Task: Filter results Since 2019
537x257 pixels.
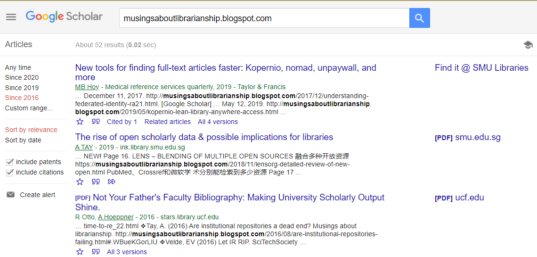Action: 22,88
